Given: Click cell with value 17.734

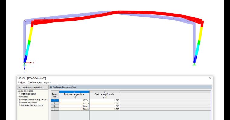Looking at the screenshot, I should click(x=74, y=101).
